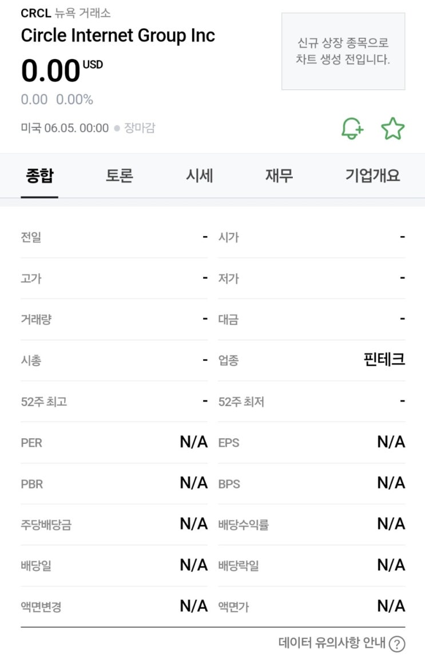
Task: Click the CRCL ticker symbol
Action: pyautogui.click(x=35, y=13)
